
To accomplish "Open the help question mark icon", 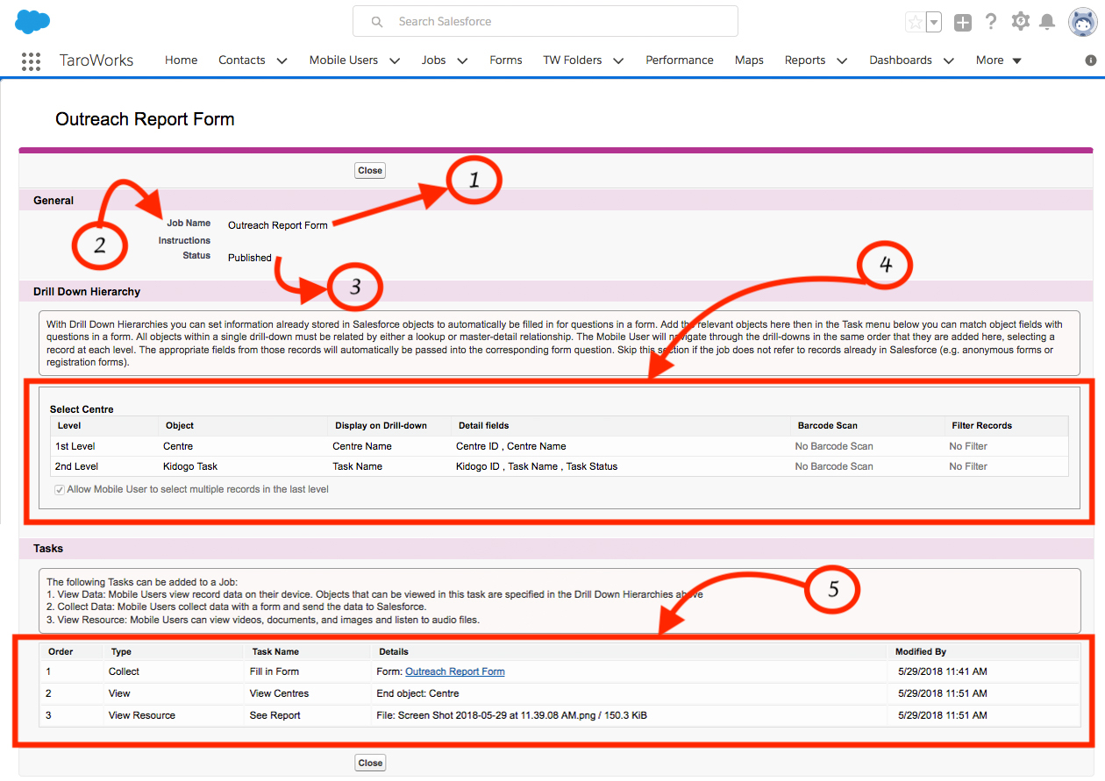I will tap(991, 22).
